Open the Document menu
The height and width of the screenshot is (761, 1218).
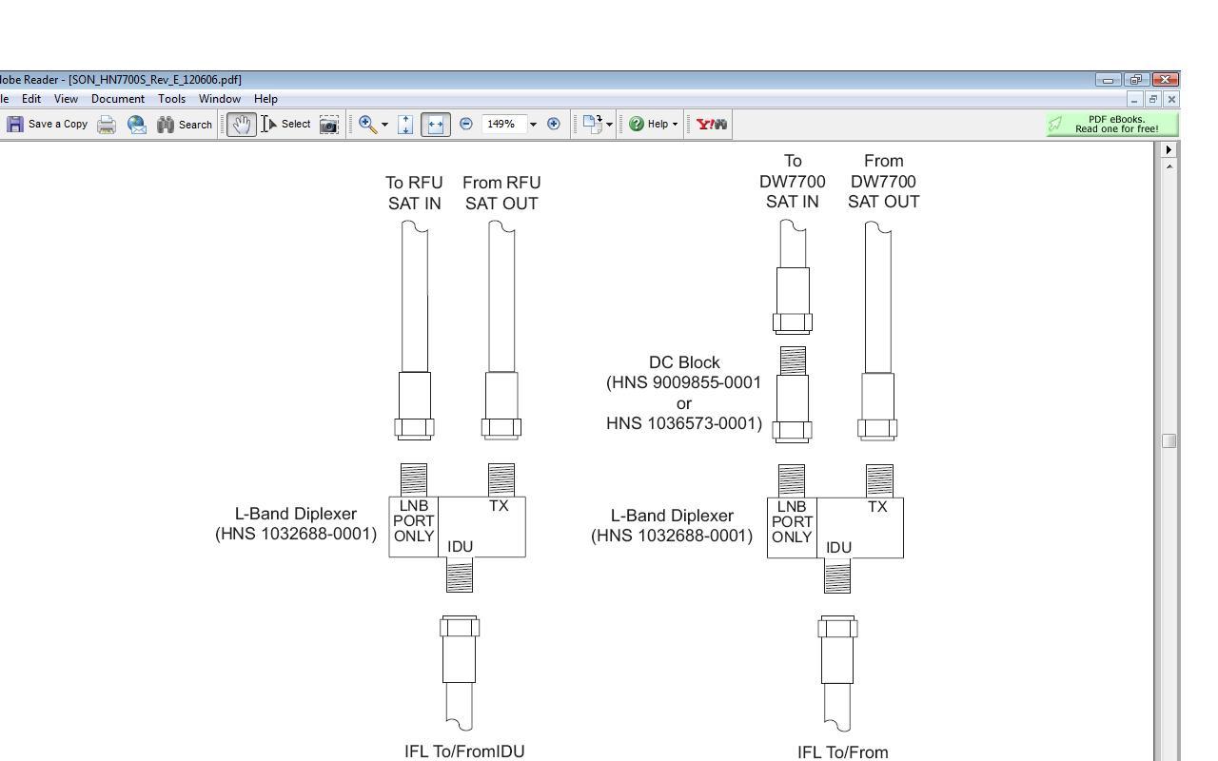(x=118, y=99)
